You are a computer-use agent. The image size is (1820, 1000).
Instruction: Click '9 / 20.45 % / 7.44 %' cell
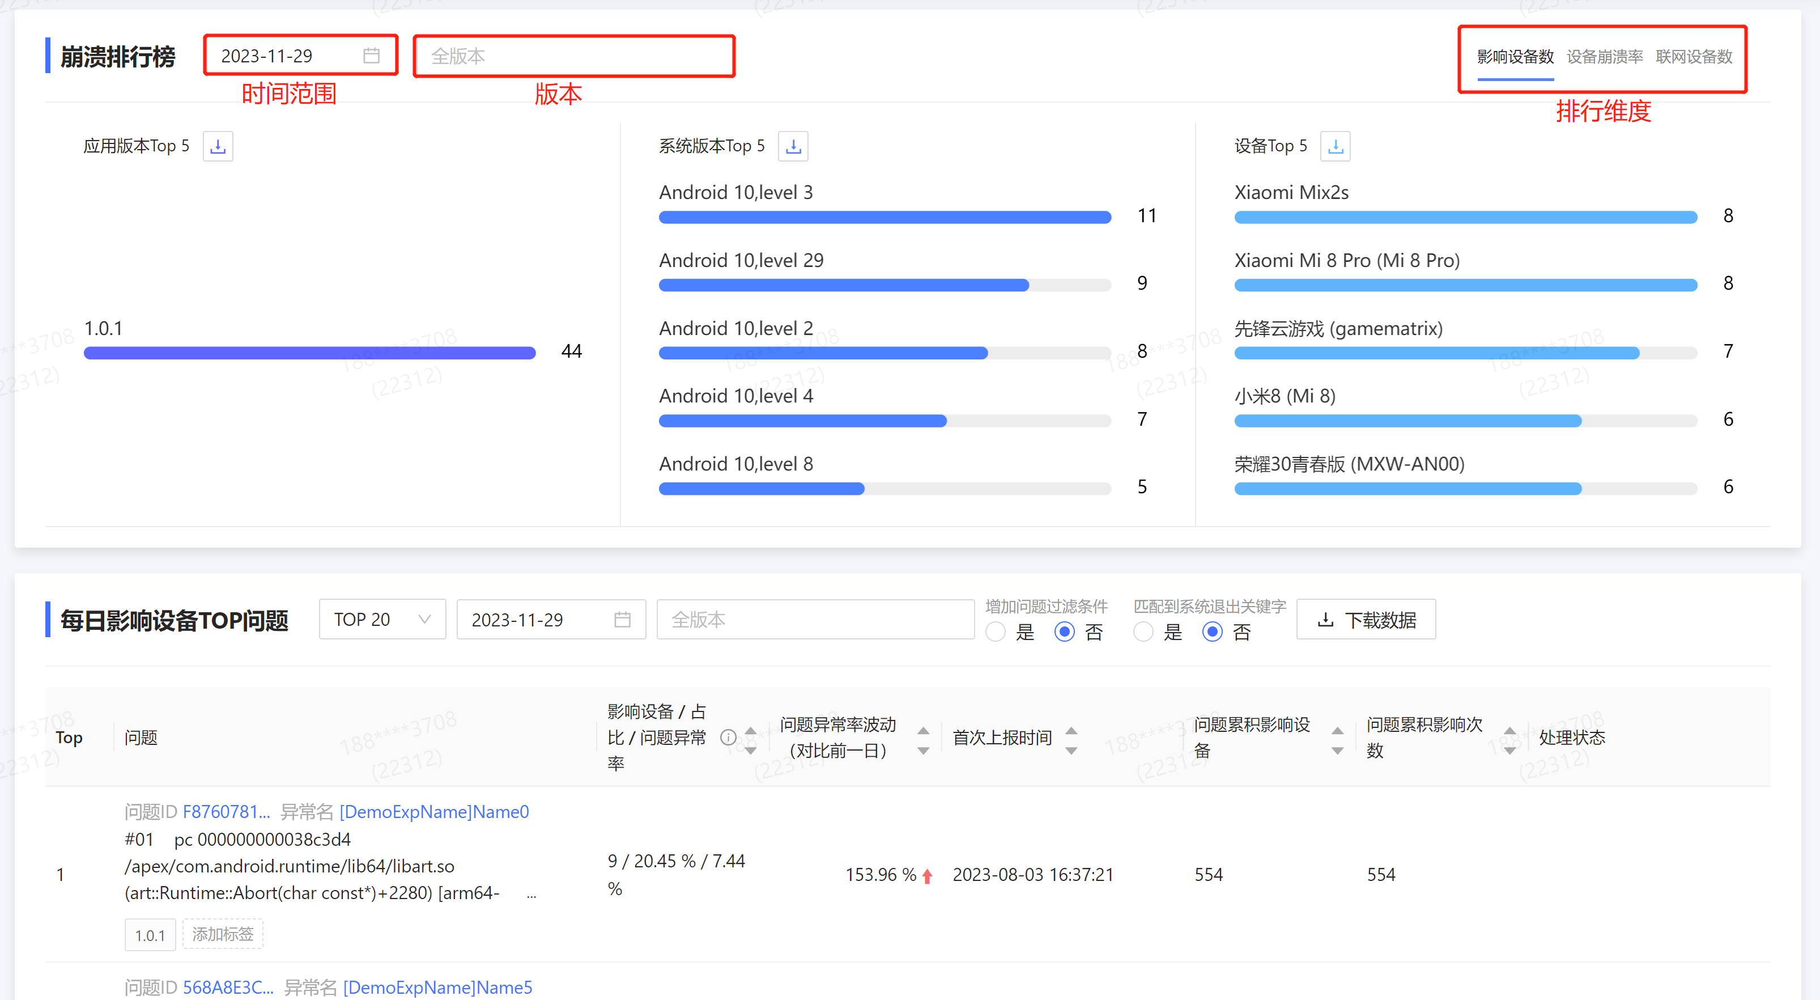pyautogui.click(x=676, y=875)
